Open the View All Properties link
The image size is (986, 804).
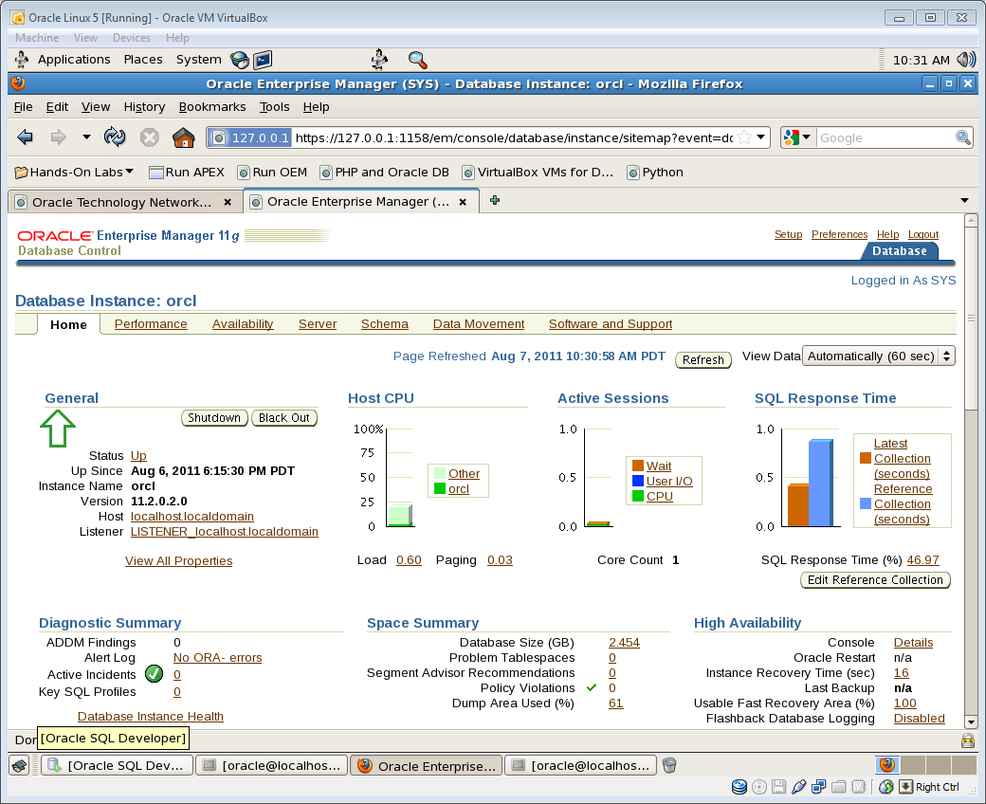tap(178, 561)
